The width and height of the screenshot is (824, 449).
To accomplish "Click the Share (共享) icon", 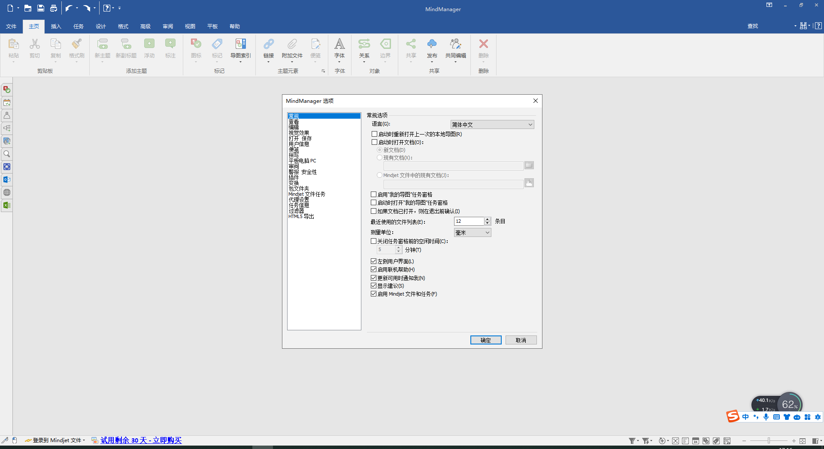I will [x=411, y=44].
